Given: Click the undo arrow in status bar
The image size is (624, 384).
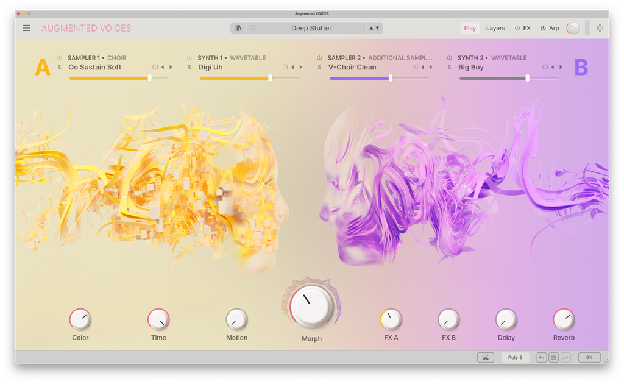Looking at the screenshot, I should [541, 357].
